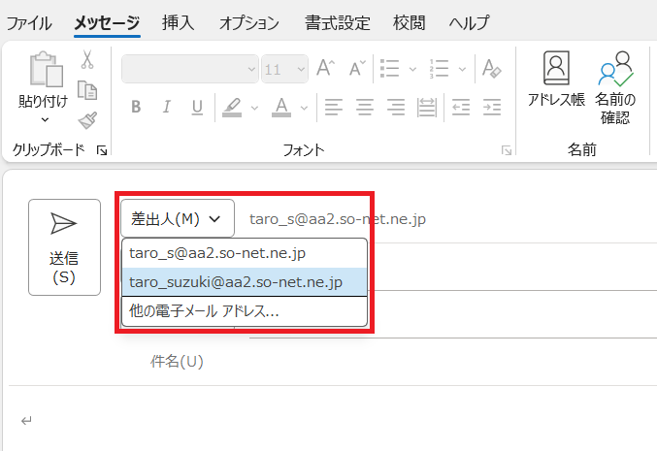The height and width of the screenshot is (451, 657).
Task: Click the Clear Formatting eraser icon
Action: click(x=491, y=70)
